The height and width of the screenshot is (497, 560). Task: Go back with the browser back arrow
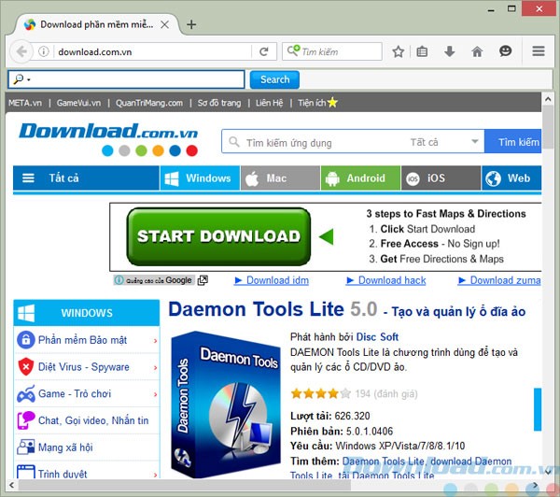[21, 51]
